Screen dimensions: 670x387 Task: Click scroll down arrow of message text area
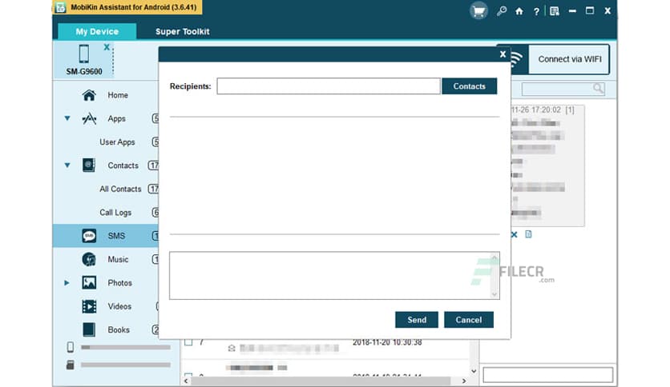pos(494,294)
